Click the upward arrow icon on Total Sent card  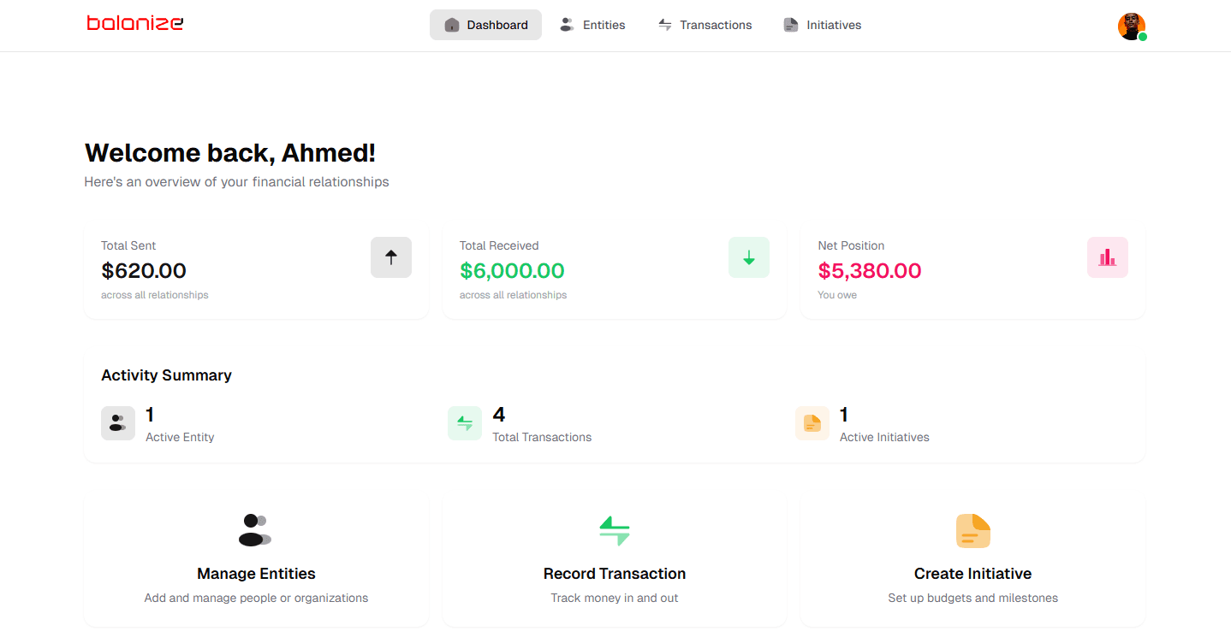click(x=391, y=257)
